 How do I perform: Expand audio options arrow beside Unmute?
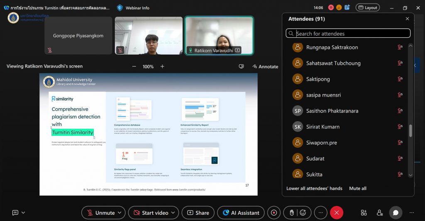120,213
